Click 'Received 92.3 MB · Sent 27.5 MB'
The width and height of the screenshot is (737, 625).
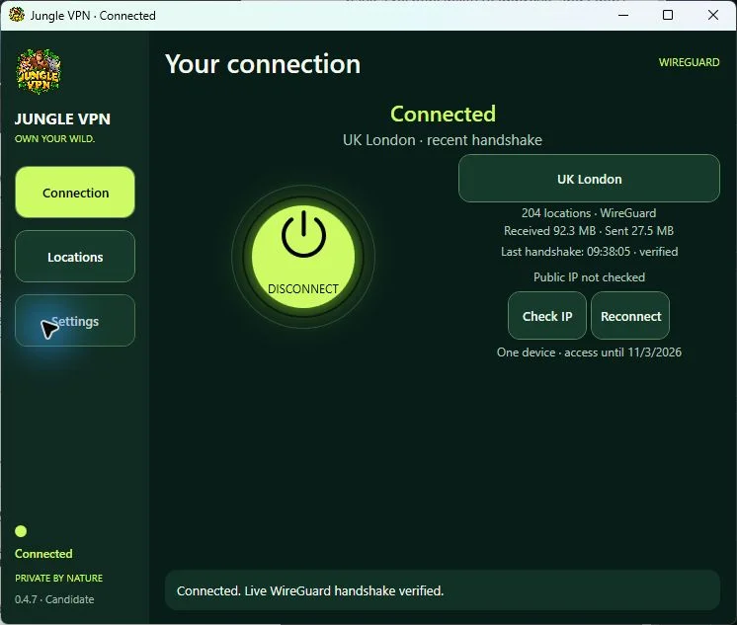click(x=589, y=231)
